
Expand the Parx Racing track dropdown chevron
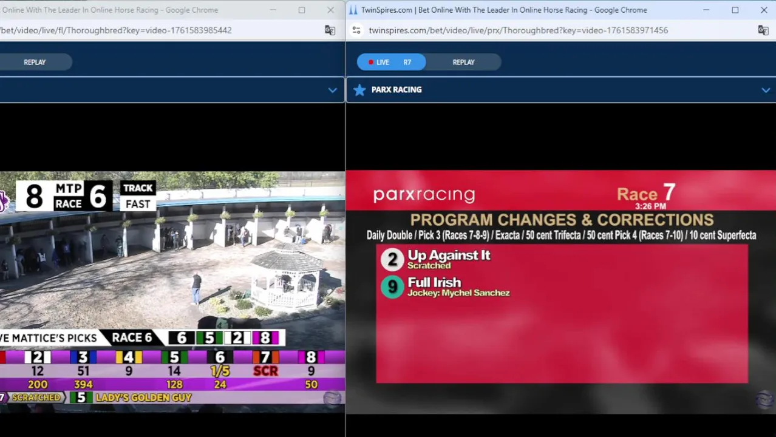(x=766, y=90)
